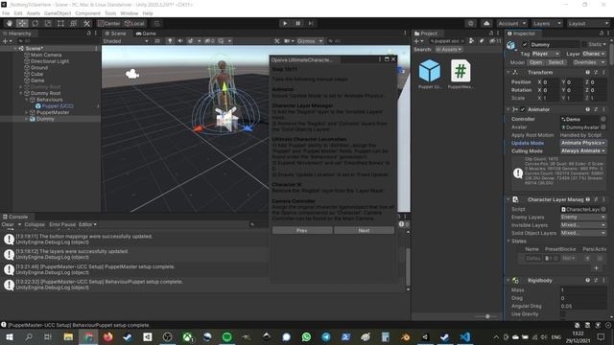Open the Window menu

click(x=130, y=13)
